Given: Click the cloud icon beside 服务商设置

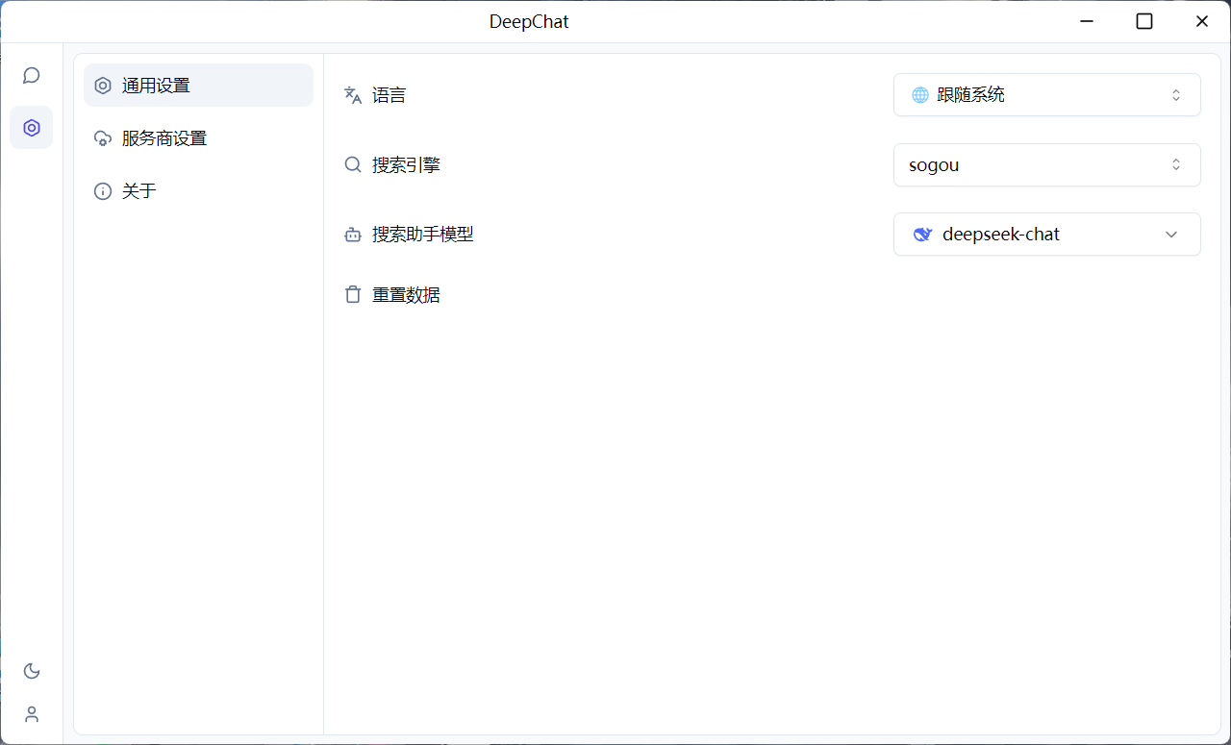Looking at the screenshot, I should tap(103, 137).
